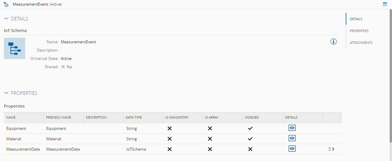Select the MeasurementData row name cell
The width and height of the screenshot is (392, 161).
(23, 149)
